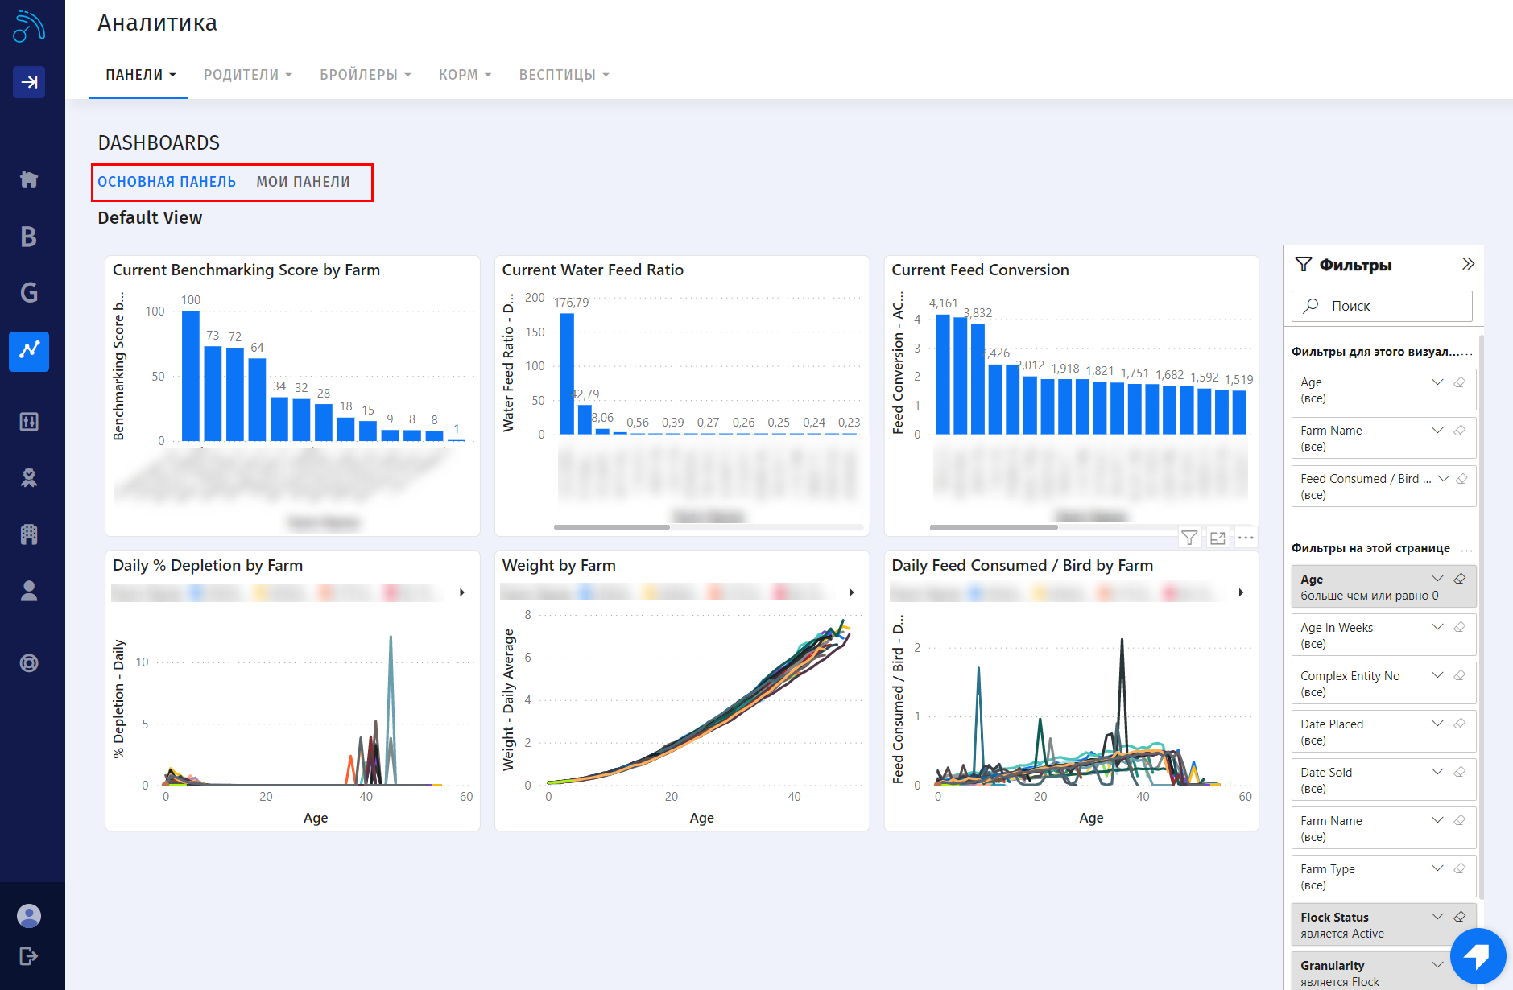Click the log out icon
This screenshot has width=1513, height=990.
pyautogui.click(x=29, y=956)
